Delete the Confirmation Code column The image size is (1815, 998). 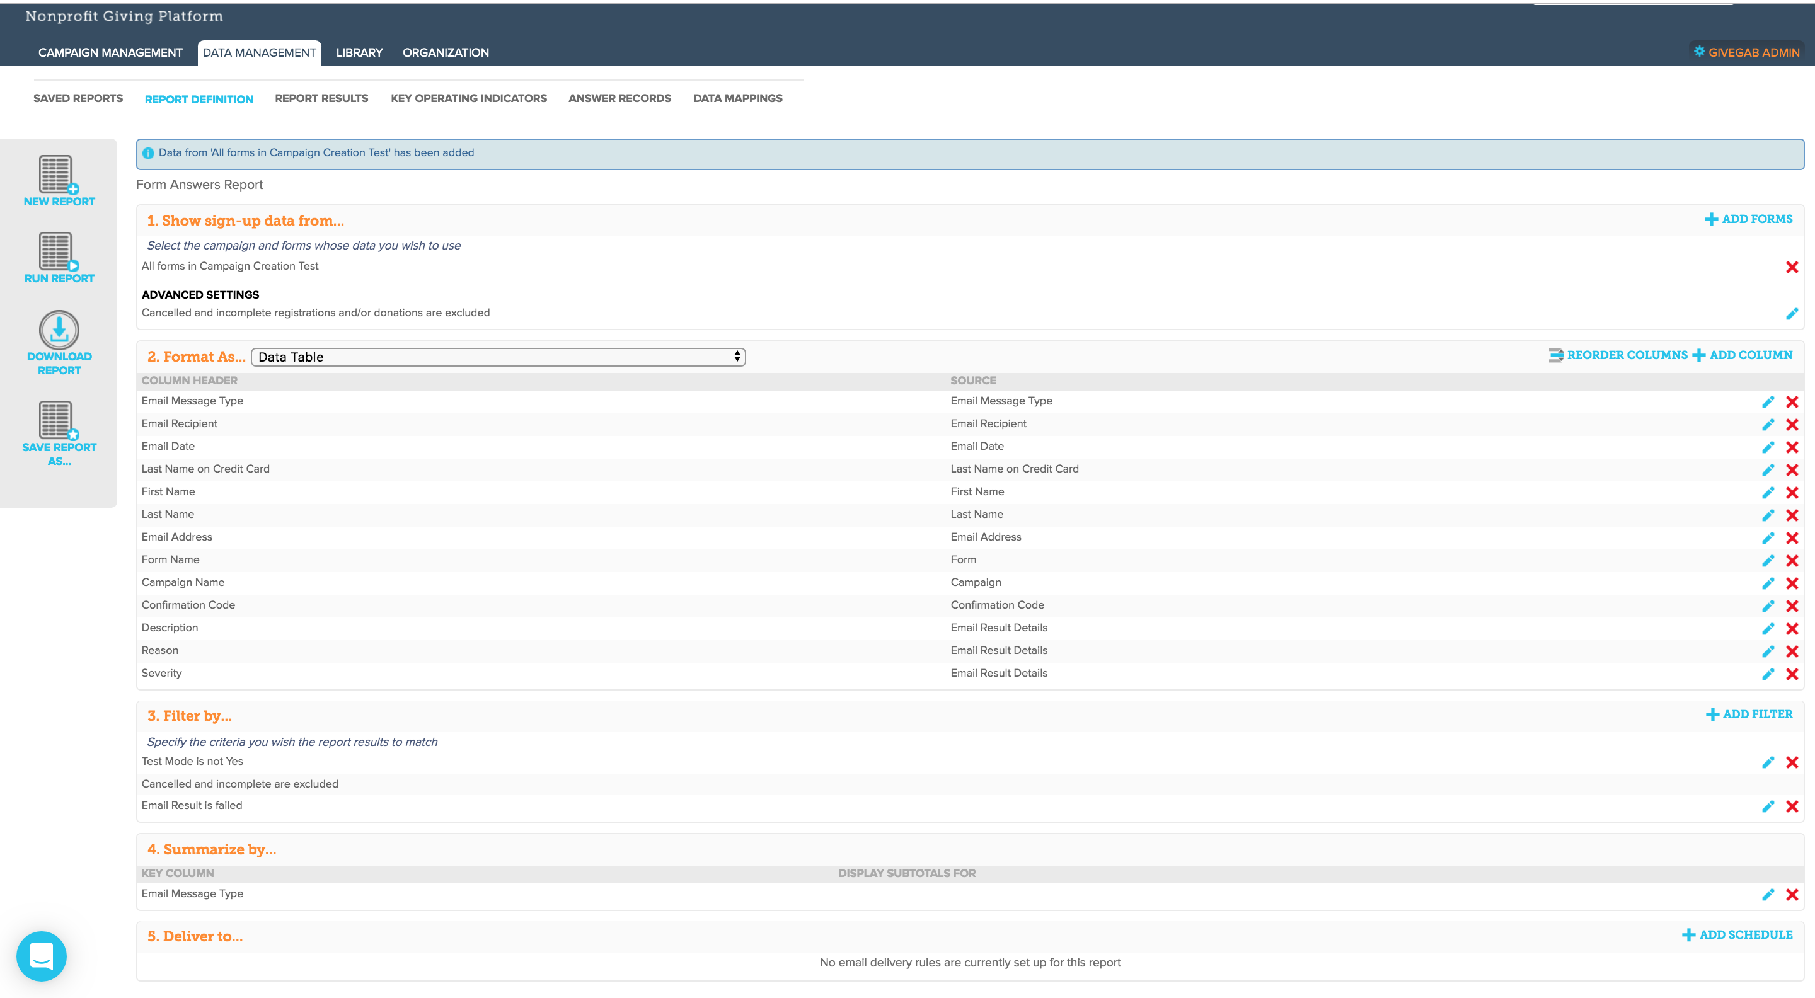coord(1792,605)
